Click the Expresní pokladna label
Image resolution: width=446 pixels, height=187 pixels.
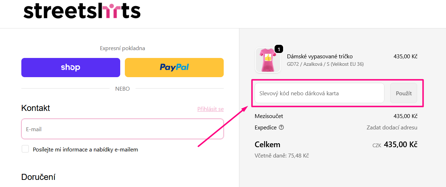pyautogui.click(x=122, y=48)
